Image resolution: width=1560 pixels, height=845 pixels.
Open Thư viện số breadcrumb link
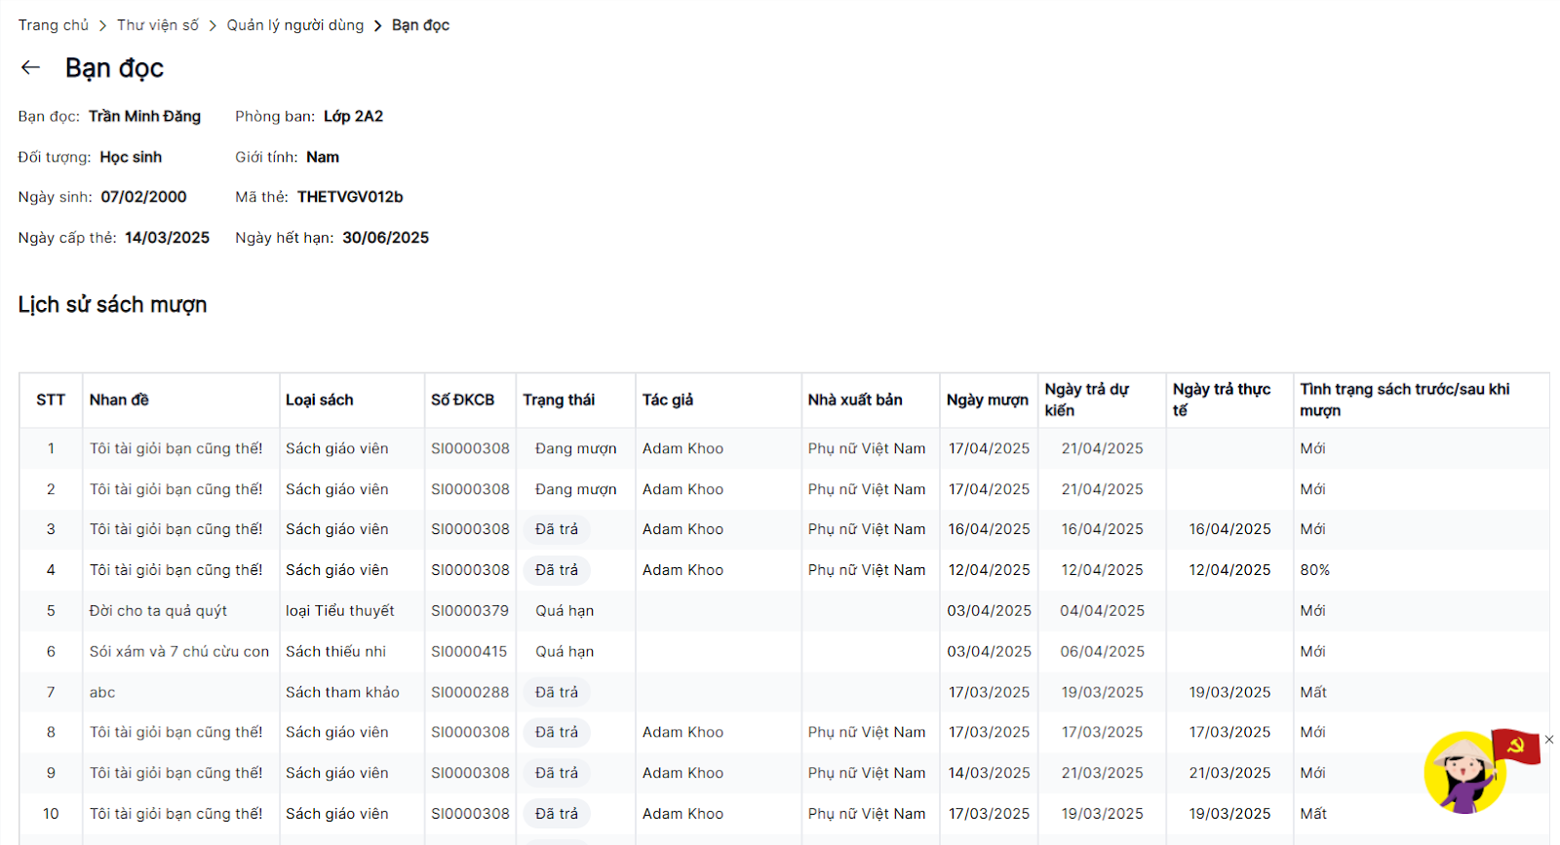[158, 25]
